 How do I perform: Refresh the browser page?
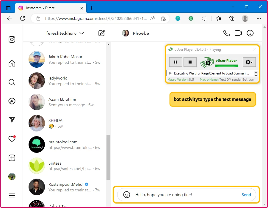(23, 18)
